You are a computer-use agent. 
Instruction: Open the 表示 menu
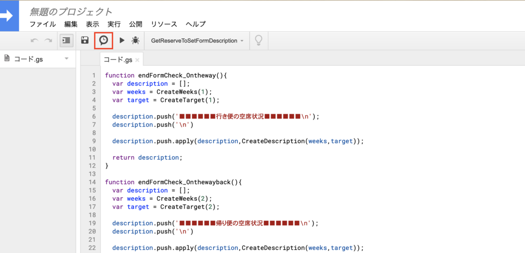(92, 24)
